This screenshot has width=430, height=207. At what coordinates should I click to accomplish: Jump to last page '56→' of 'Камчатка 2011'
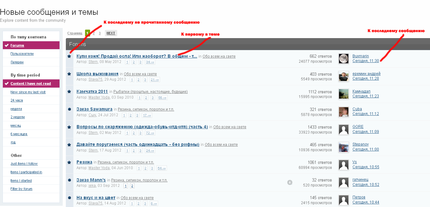click(x=162, y=98)
